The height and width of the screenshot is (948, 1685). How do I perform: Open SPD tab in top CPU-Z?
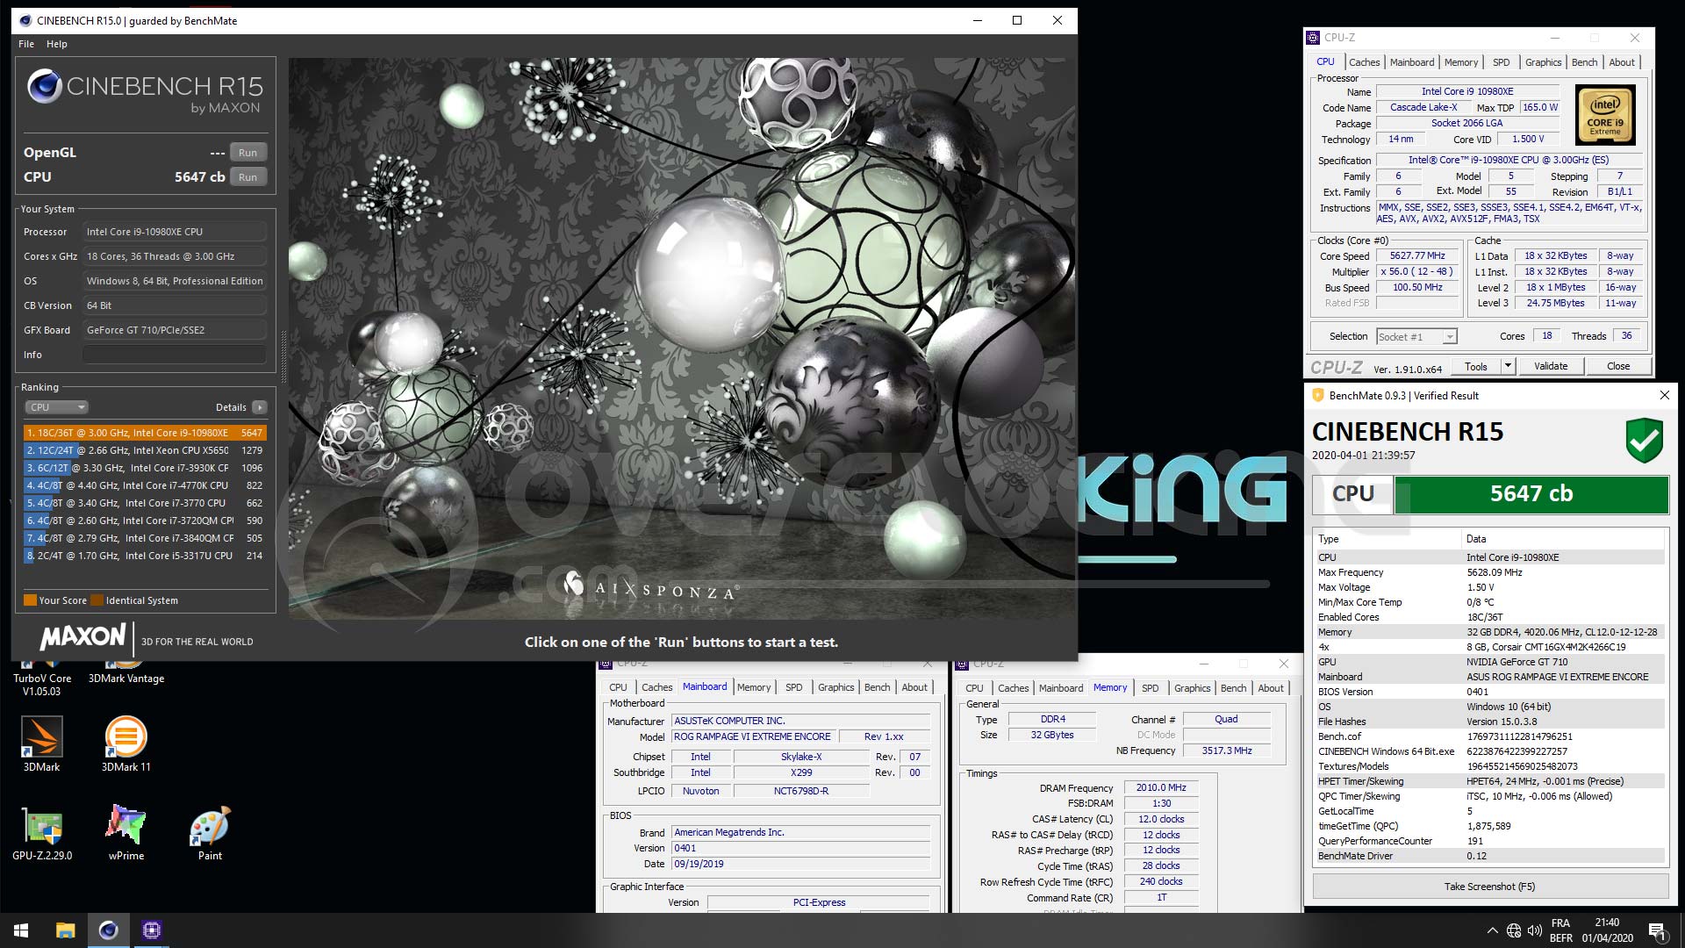pyautogui.click(x=1502, y=62)
